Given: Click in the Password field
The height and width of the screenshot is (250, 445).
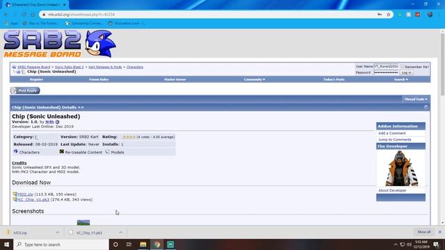Looking at the screenshot, I should 387,72.
